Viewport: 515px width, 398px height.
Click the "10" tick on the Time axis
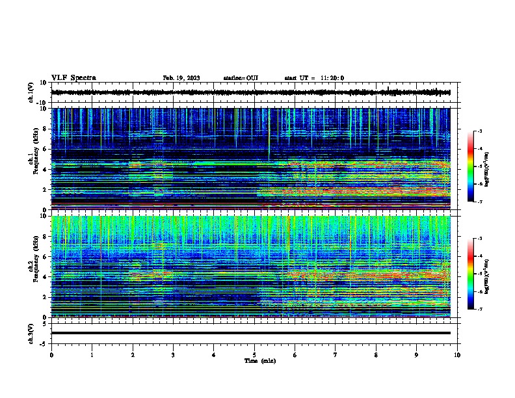tap(457, 355)
